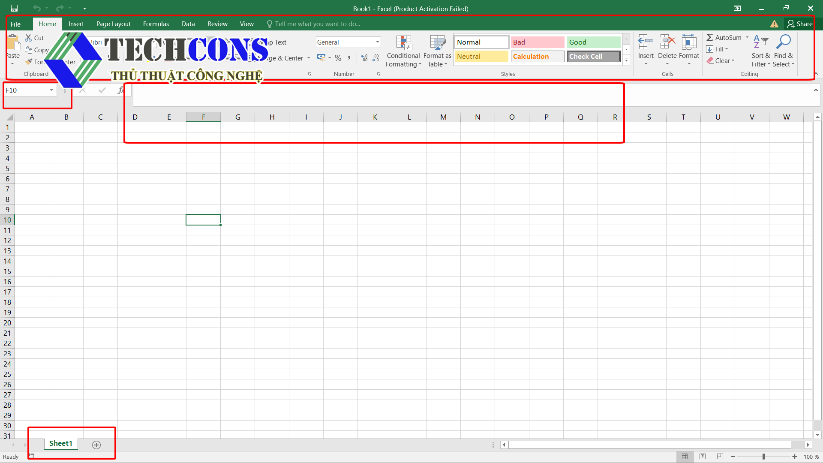Click the Accounting Number Format icon

pyautogui.click(x=321, y=57)
